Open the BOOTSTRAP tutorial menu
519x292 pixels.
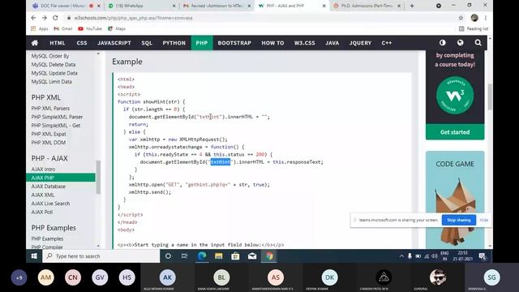tap(234, 43)
